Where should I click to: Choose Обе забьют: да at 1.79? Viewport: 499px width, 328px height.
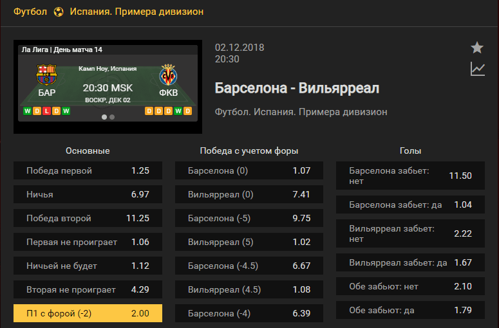tap(411, 310)
